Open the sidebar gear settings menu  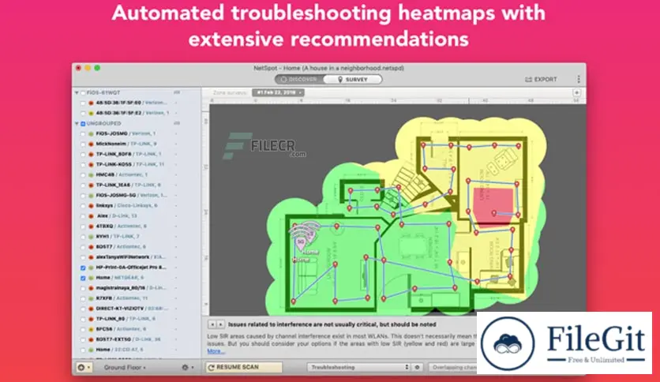pyautogui.click(x=188, y=367)
